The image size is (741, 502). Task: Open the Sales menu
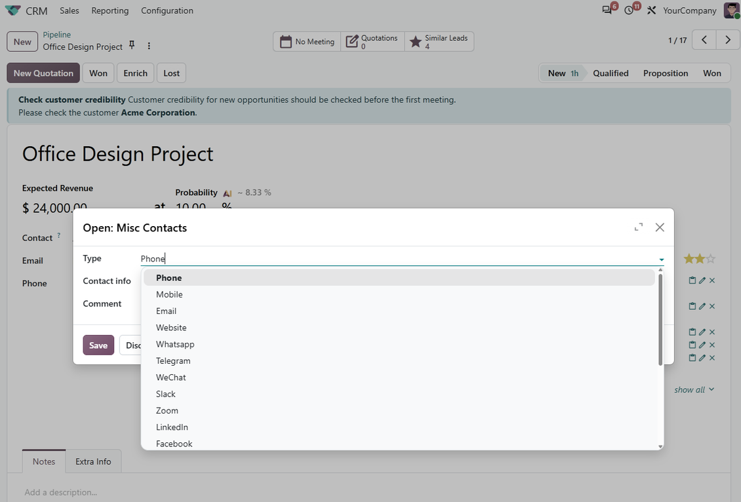point(70,10)
